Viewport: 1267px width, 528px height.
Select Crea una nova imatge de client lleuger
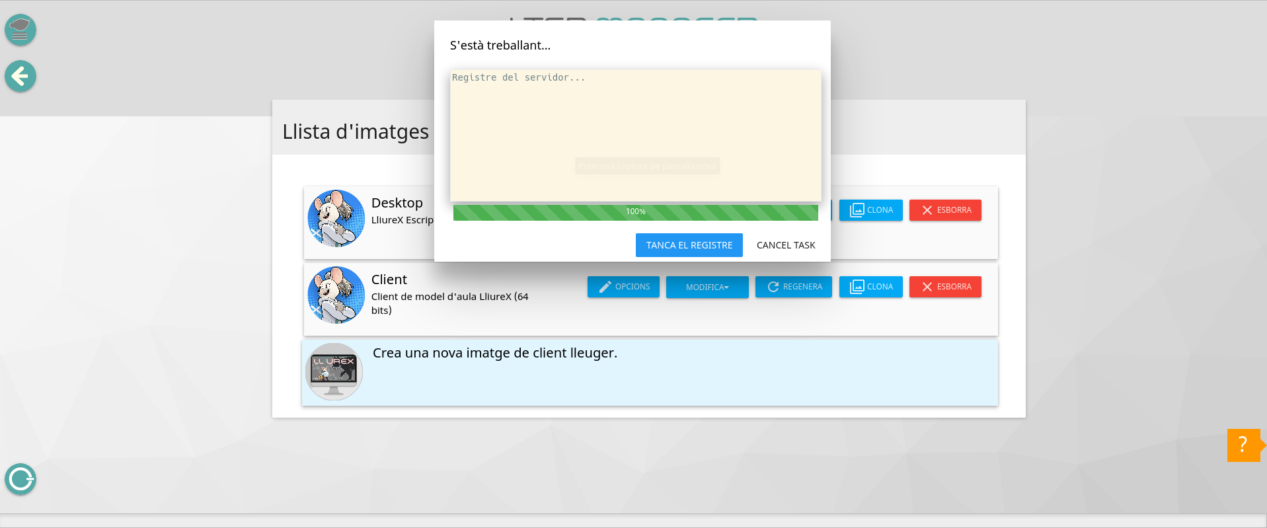click(x=494, y=353)
